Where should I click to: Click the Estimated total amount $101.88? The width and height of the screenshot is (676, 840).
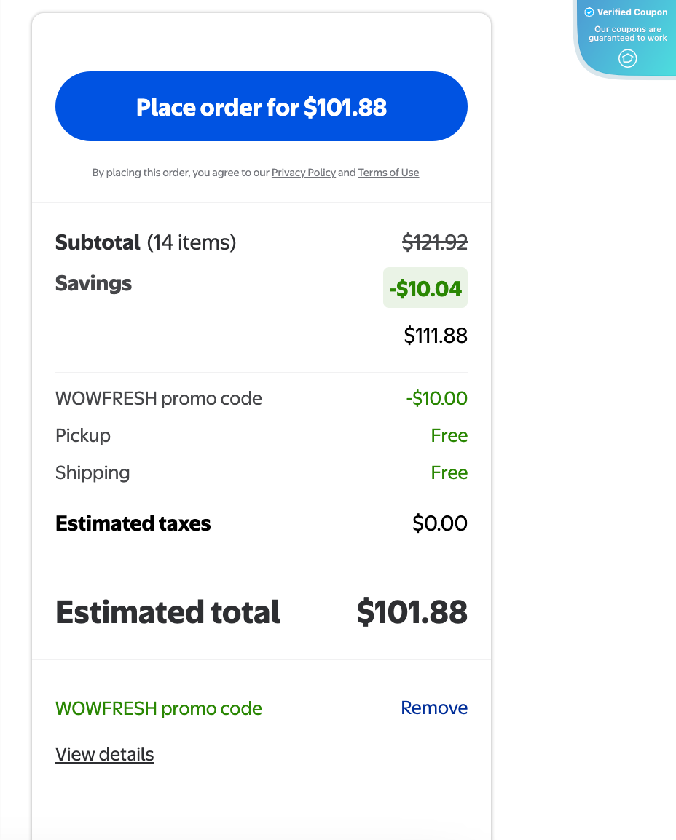pos(412,612)
